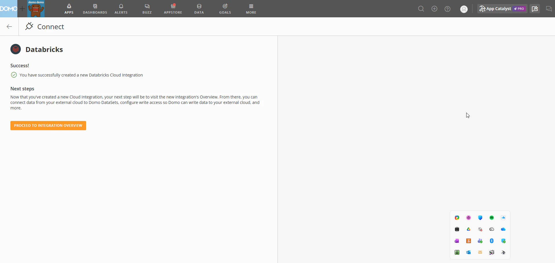Open the Apps section

(69, 9)
